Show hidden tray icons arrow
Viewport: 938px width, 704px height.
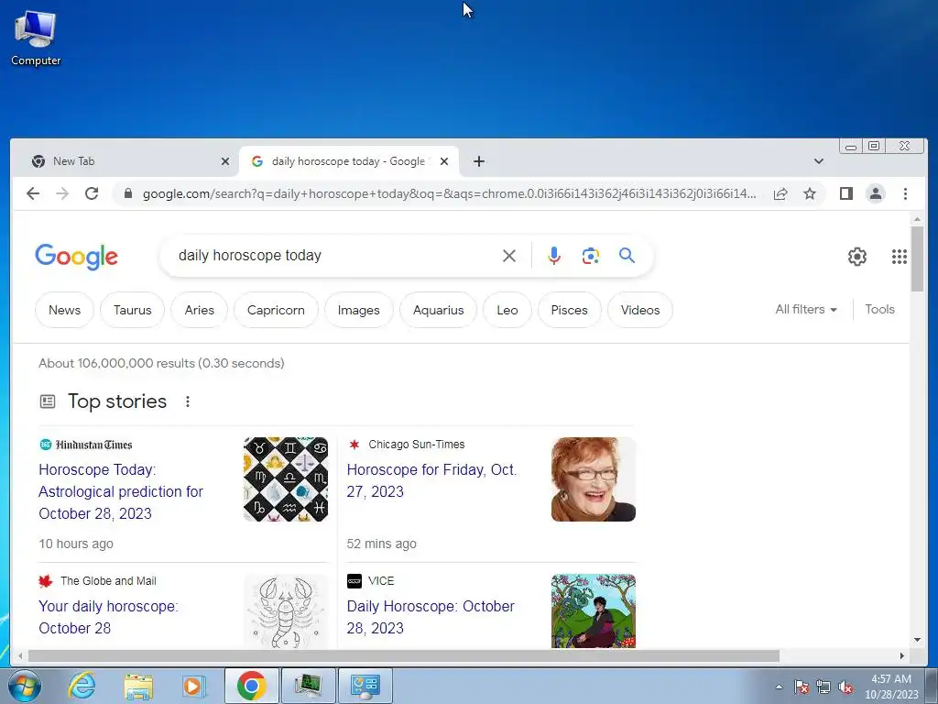tap(779, 687)
